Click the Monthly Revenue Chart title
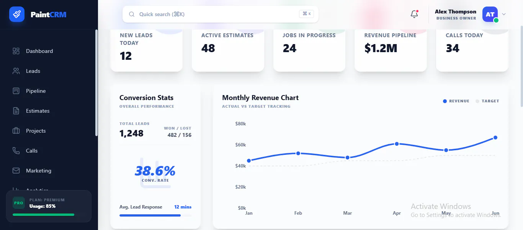The height and width of the screenshot is (230, 523). tap(260, 98)
